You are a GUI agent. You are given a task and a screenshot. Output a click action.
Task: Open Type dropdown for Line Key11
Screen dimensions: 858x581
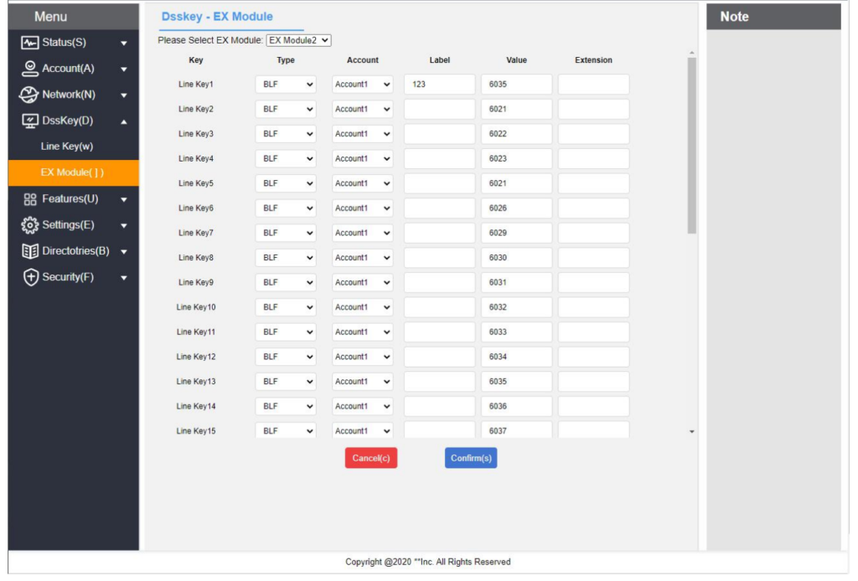click(286, 332)
